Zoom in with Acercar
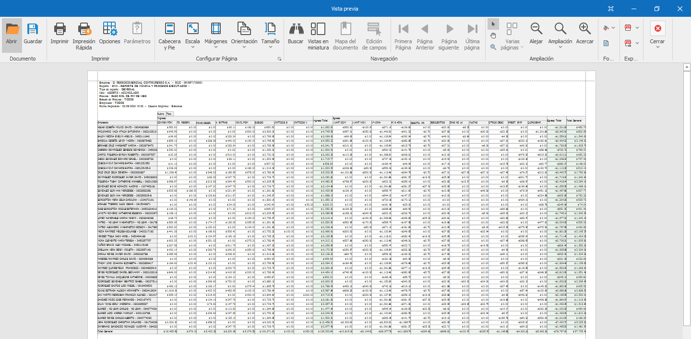Screen dimensions: 691x339 click(584, 35)
